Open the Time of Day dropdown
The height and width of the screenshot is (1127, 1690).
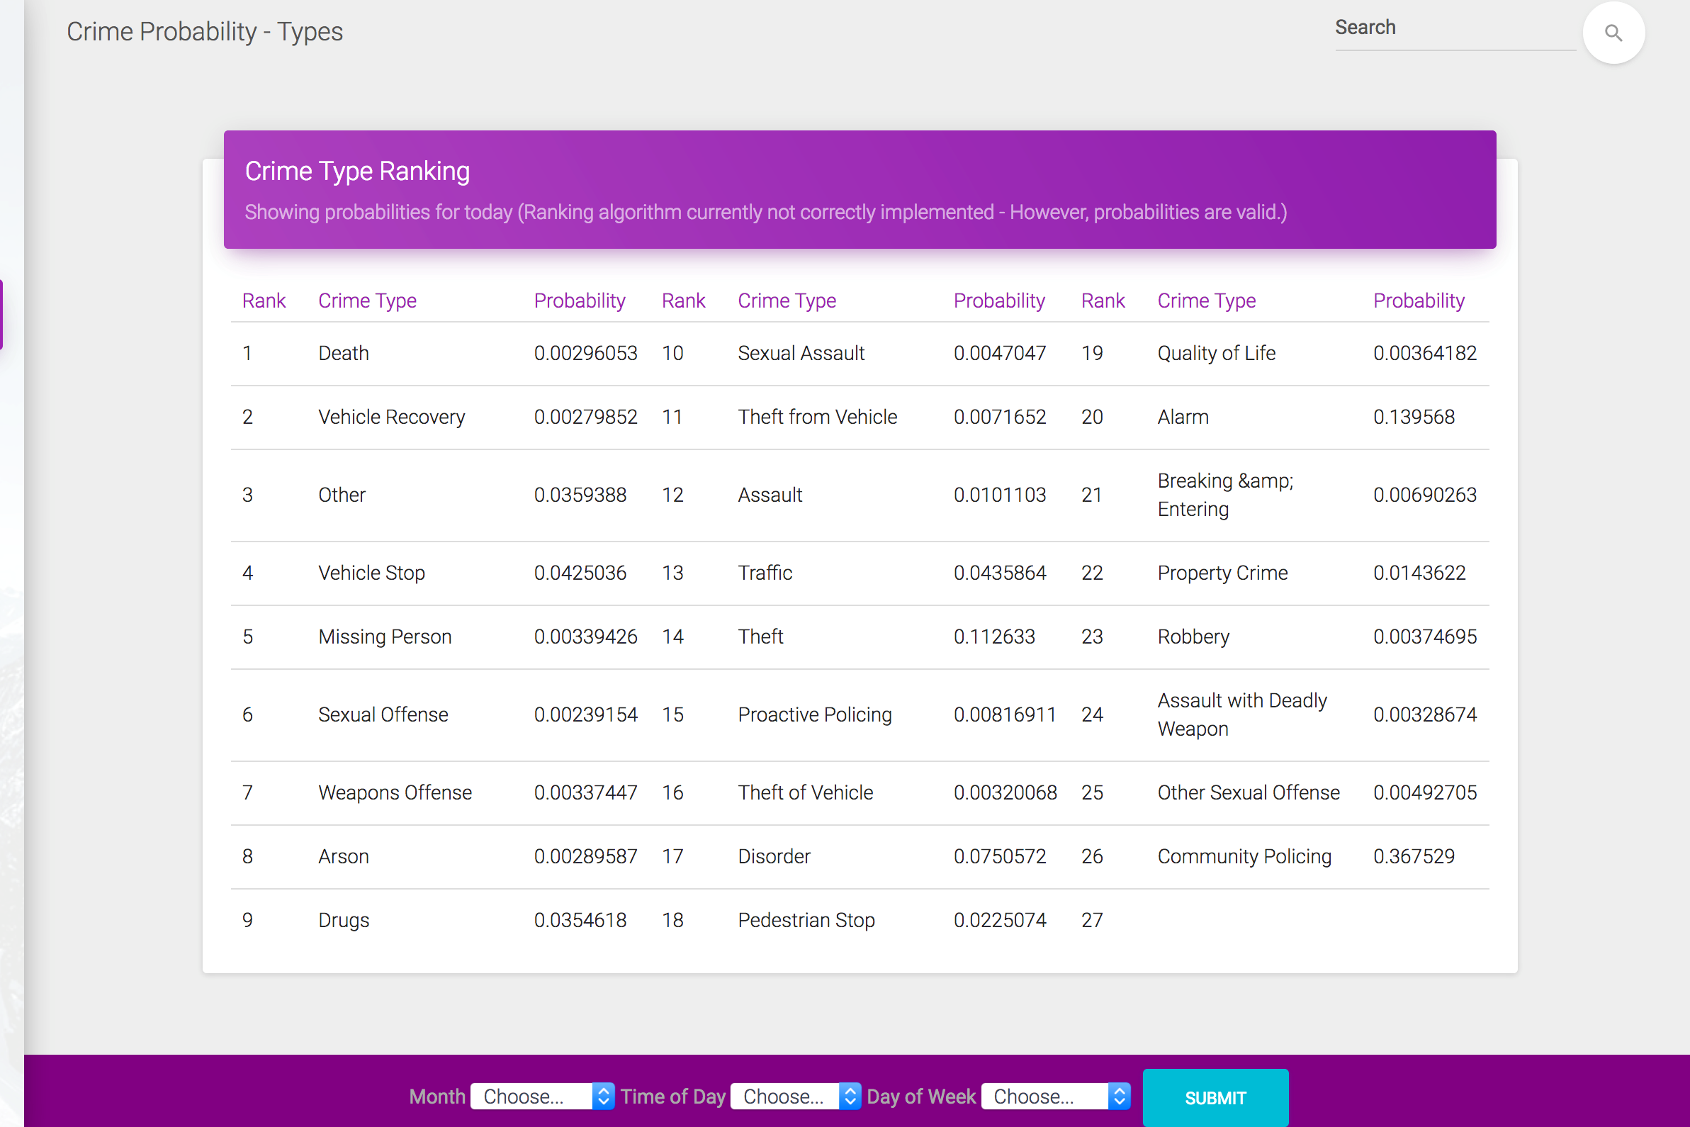[795, 1096]
